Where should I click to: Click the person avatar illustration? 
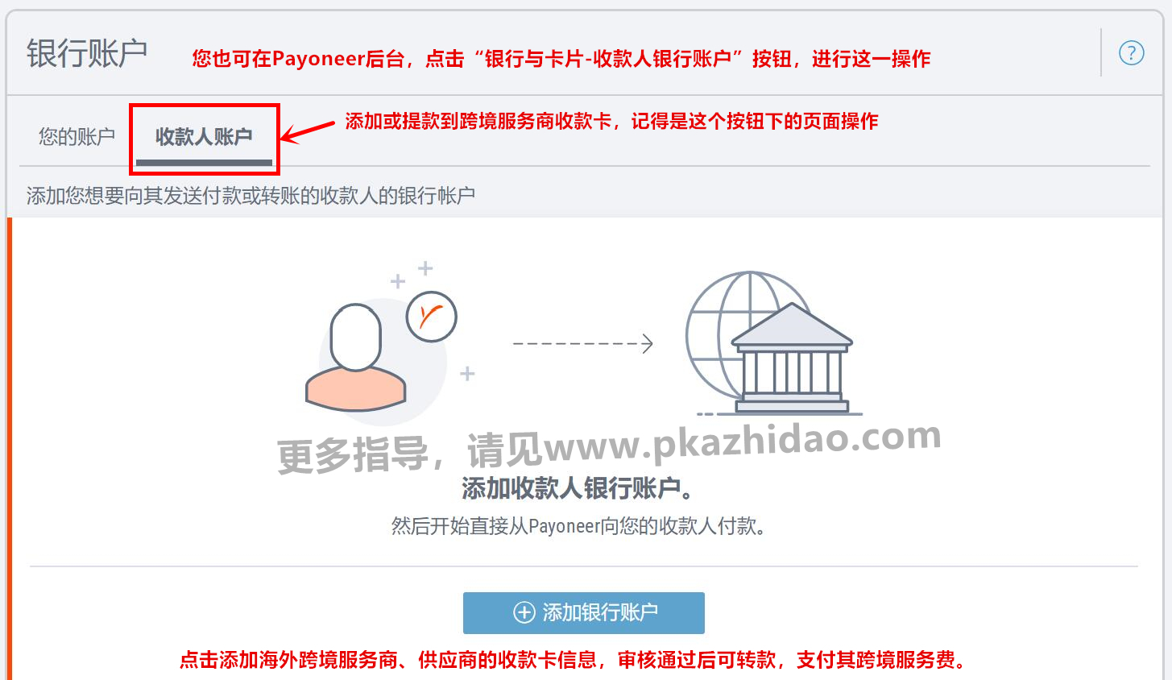[356, 356]
